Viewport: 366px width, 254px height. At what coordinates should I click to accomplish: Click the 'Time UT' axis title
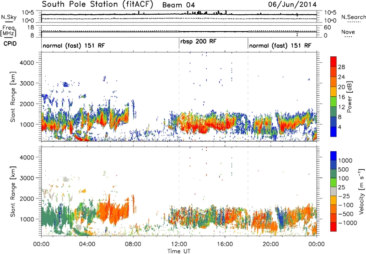(179, 251)
